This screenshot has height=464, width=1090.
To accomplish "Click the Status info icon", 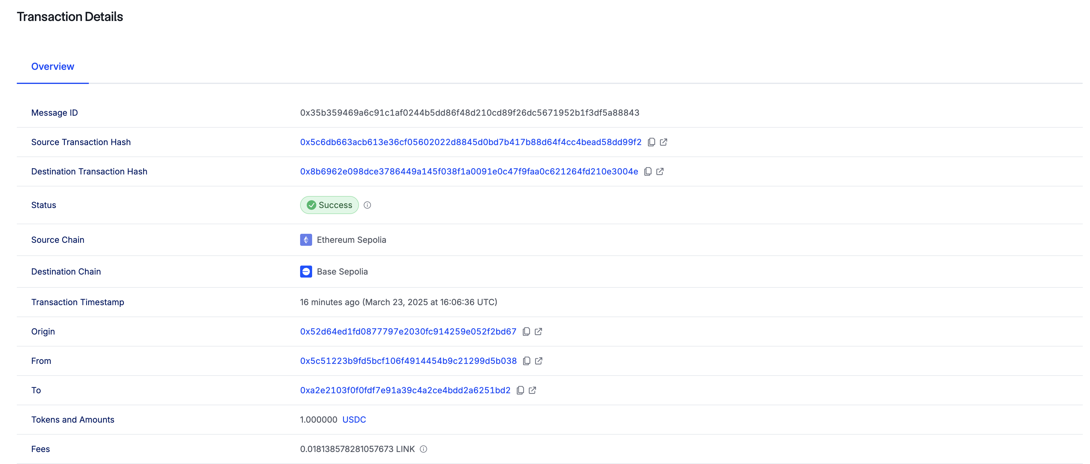I will click(x=367, y=205).
